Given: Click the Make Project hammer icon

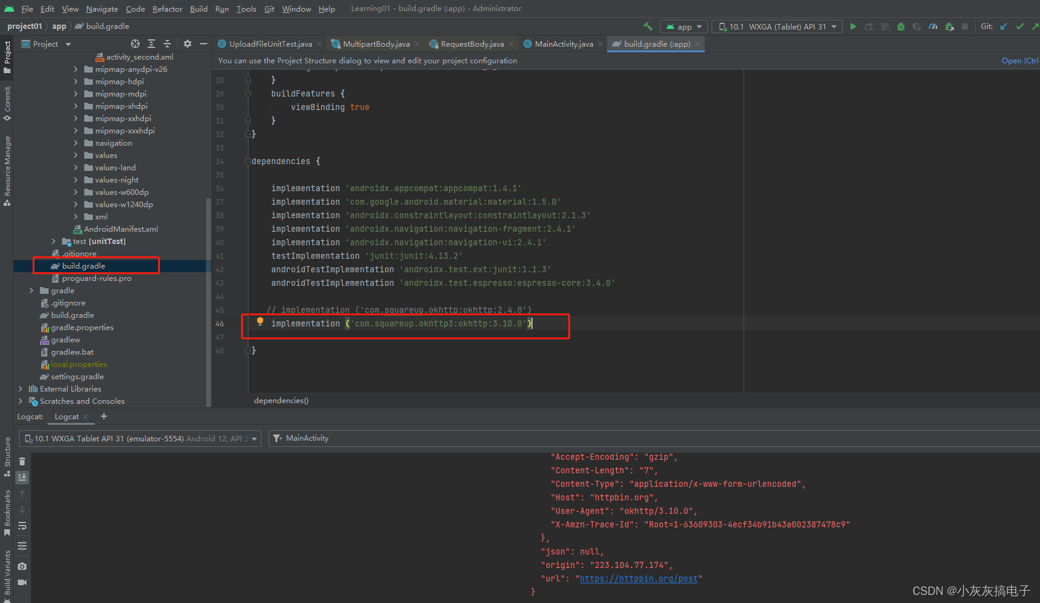Looking at the screenshot, I should point(648,26).
